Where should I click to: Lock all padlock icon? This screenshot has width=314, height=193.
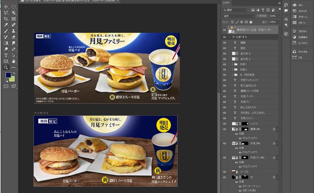point(251,22)
